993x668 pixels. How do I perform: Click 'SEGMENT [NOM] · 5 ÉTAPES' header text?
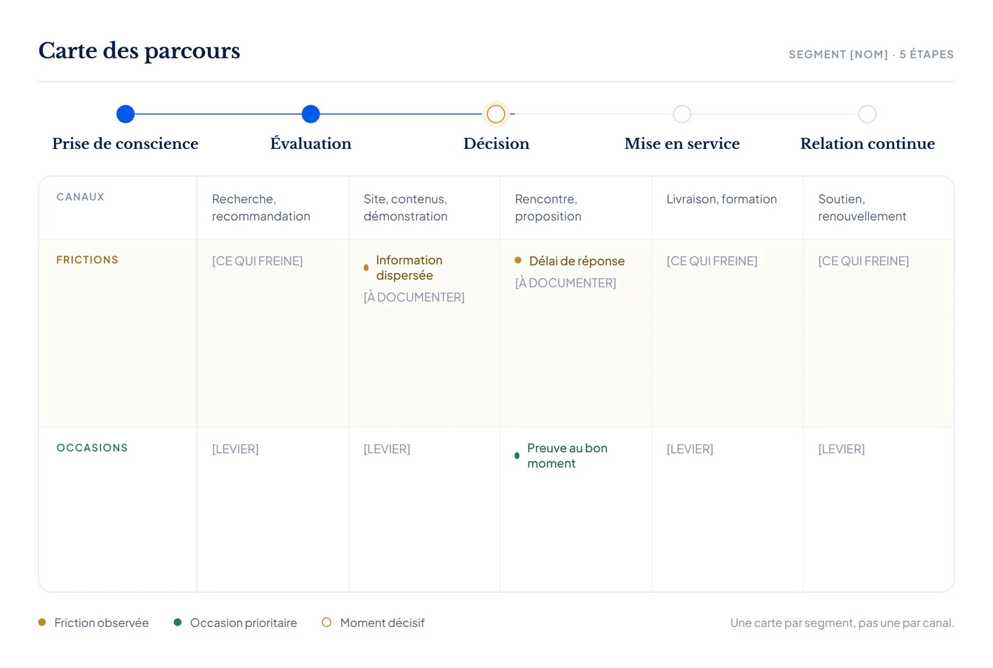tap(871, 55)
